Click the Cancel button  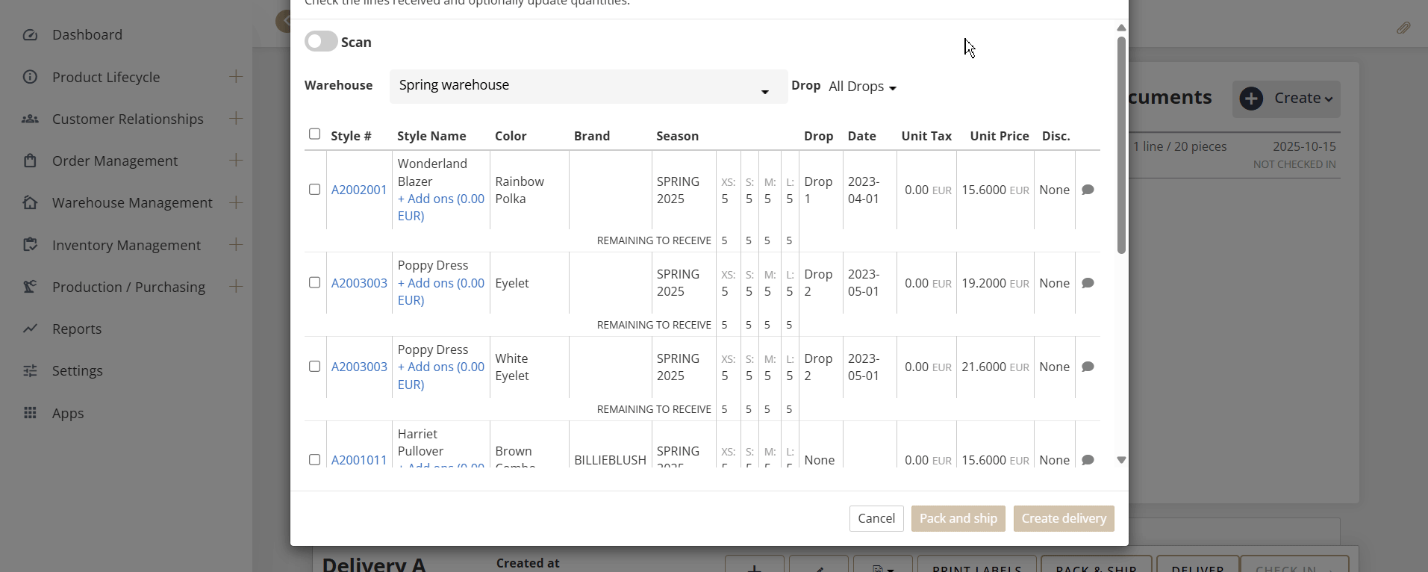(x=876, y=518)
